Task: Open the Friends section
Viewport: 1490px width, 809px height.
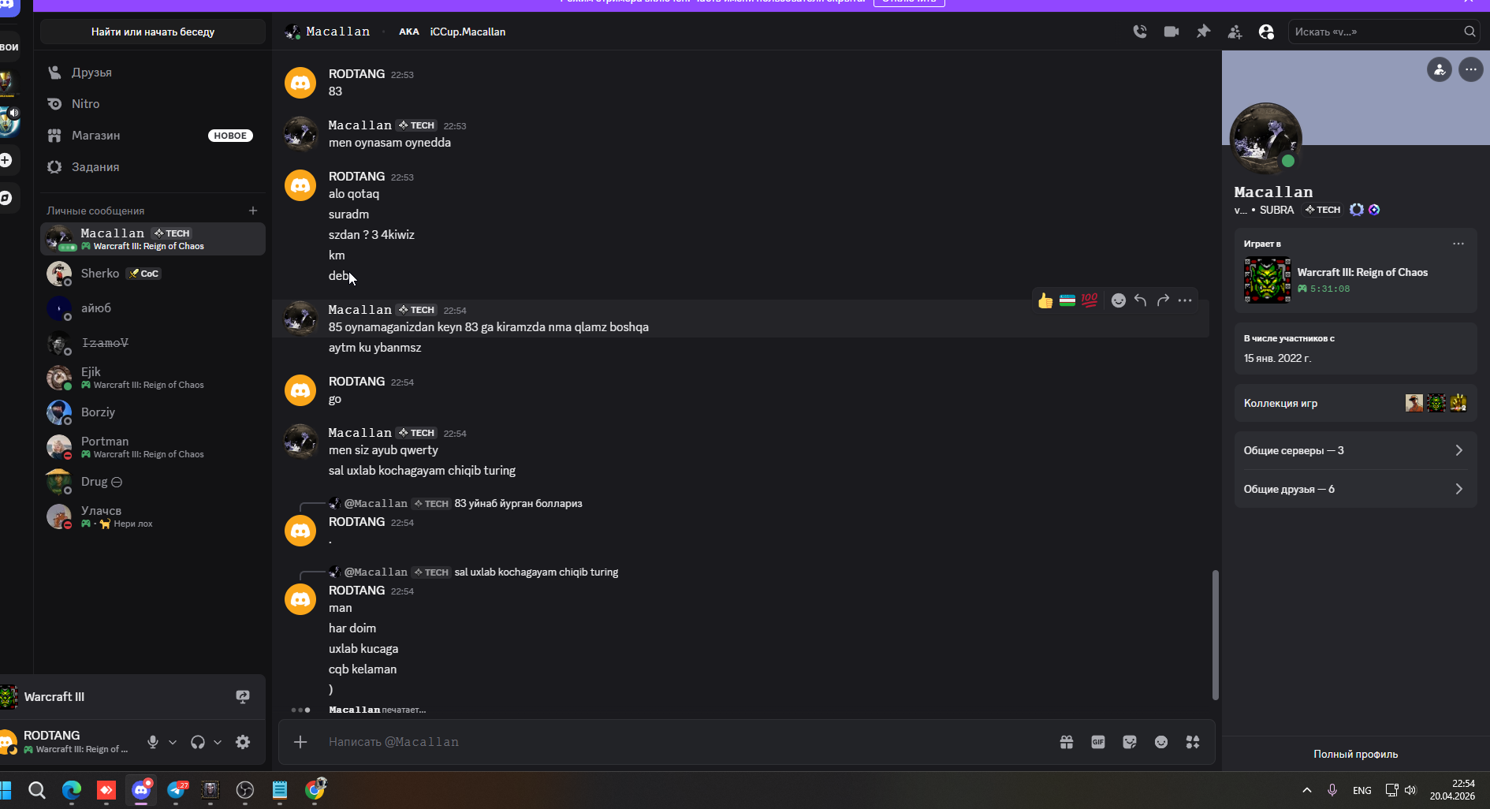Action: (x=91, y=73)
